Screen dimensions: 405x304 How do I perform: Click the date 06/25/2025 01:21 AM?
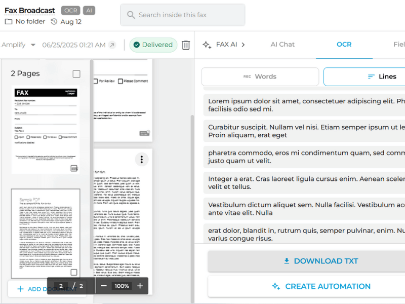click(74, 45)
